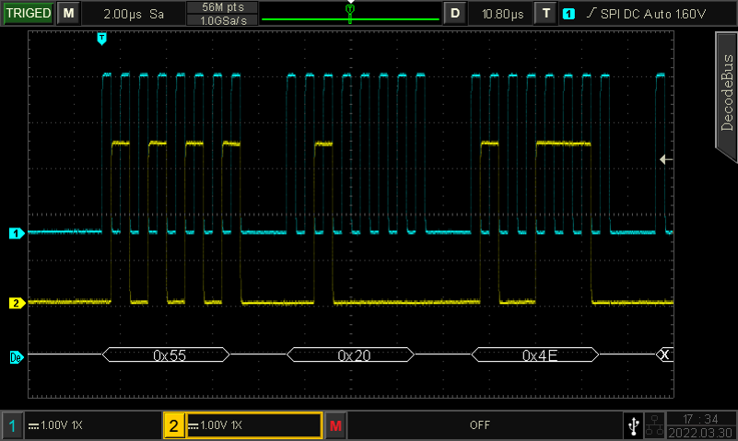Screen dimensions: 738x441
Task: Click the USB connection status icon
Action: 631,425
